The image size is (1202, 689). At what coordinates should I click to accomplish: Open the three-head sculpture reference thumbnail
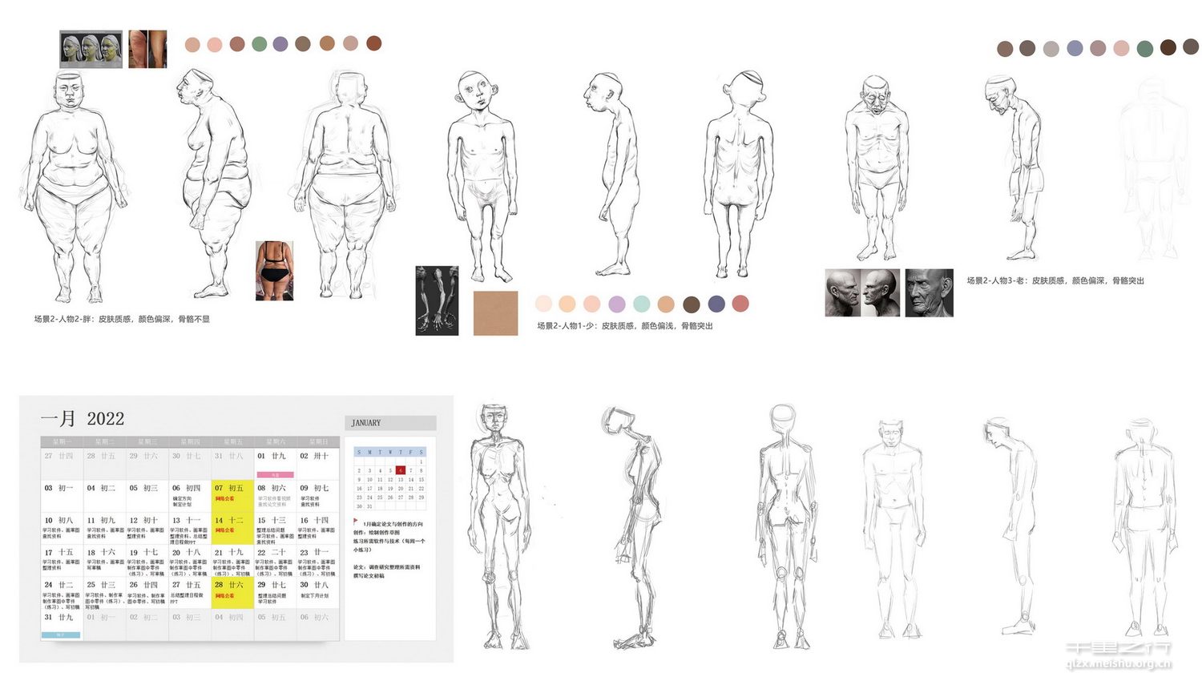tap(91, 49)
